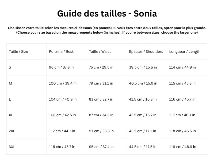214x160 pixels.
Task: Click the French size instruction sentence
Action: (x=107, y=28)
